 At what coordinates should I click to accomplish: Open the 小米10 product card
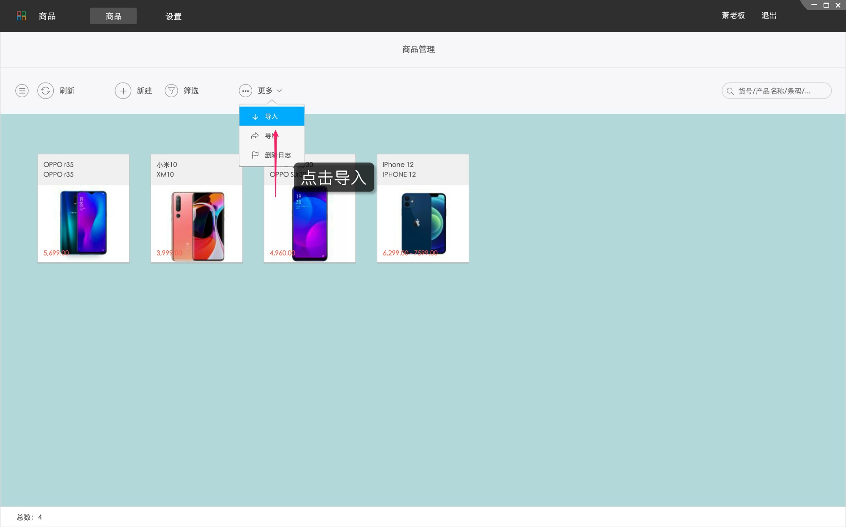(196, 209)
